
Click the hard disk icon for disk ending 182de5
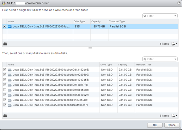[x=9, y=70]
